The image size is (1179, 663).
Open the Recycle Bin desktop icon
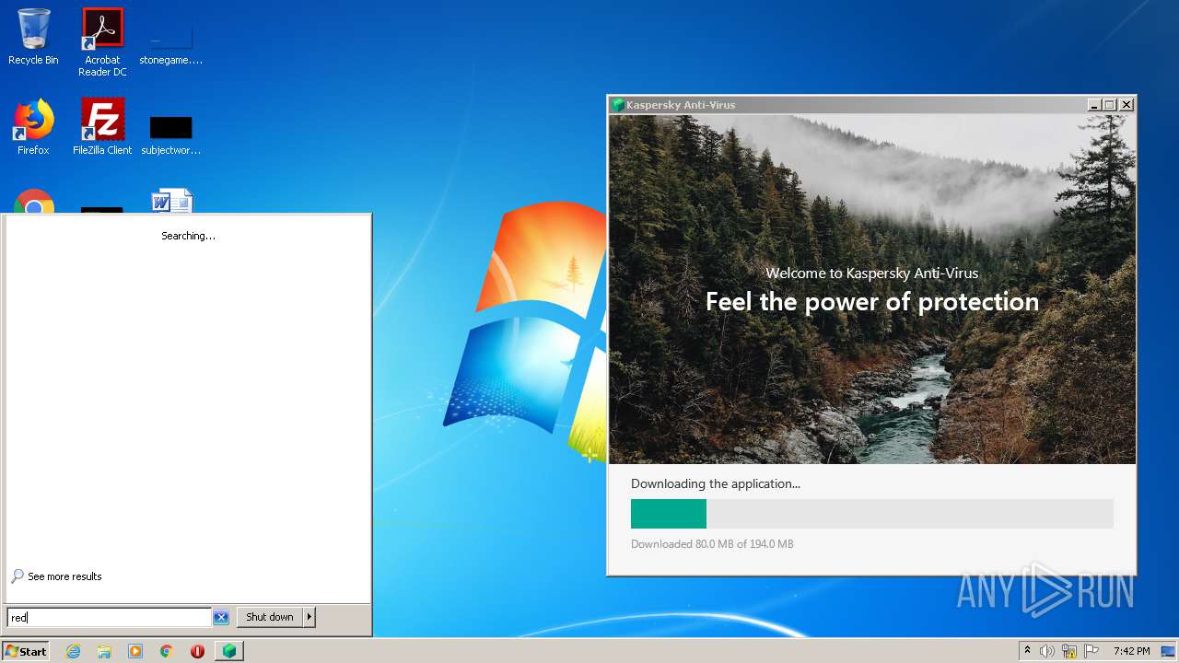[33, 37]
